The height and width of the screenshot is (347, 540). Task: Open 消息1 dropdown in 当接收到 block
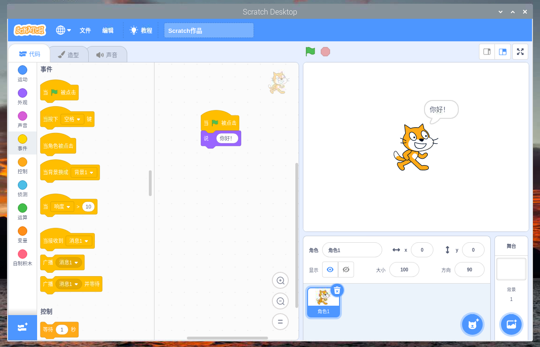click(x=78, y=240)
